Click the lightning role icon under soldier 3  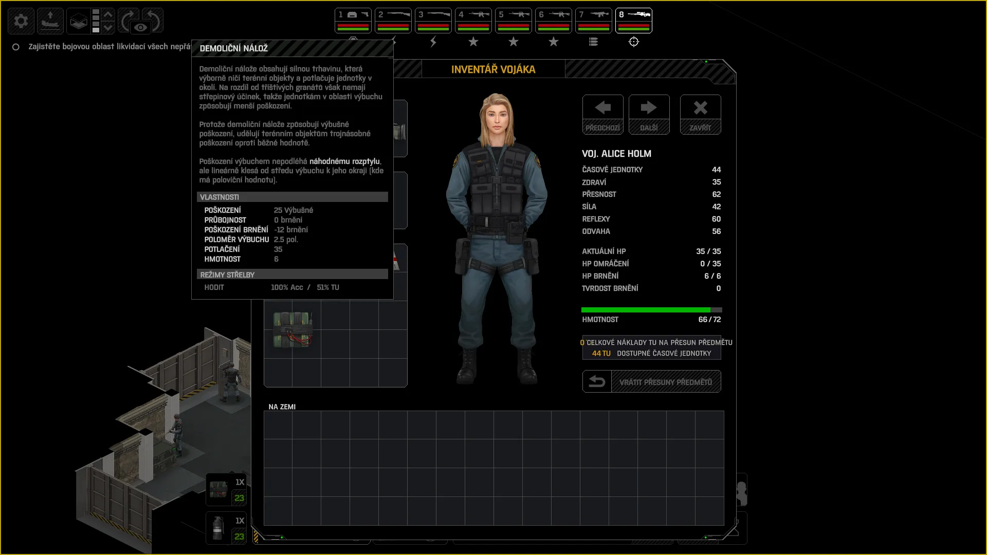433,42
